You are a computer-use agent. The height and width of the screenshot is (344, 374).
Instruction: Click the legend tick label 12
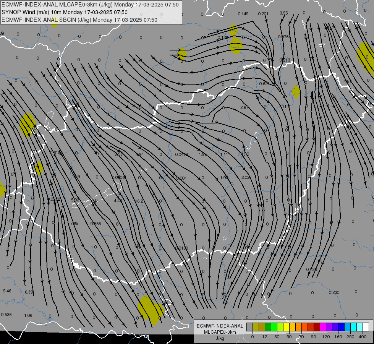(264, 337)
